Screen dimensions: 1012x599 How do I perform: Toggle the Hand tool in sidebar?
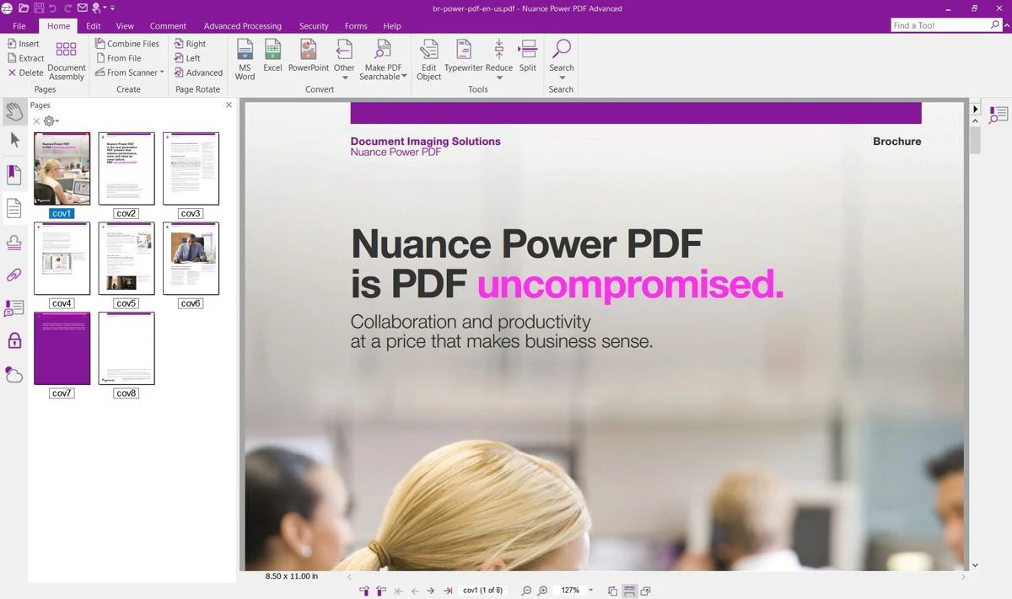pos(13,110)
